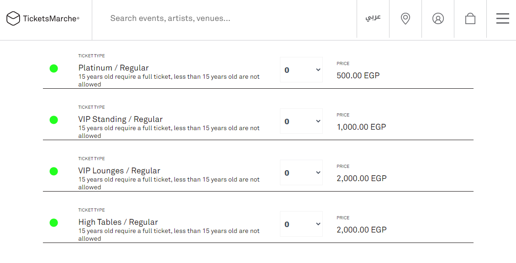The image size is (516, 263).
Task: Select the VIP Lounges / Regular ticket title
Action: click(x=119, y=171)
